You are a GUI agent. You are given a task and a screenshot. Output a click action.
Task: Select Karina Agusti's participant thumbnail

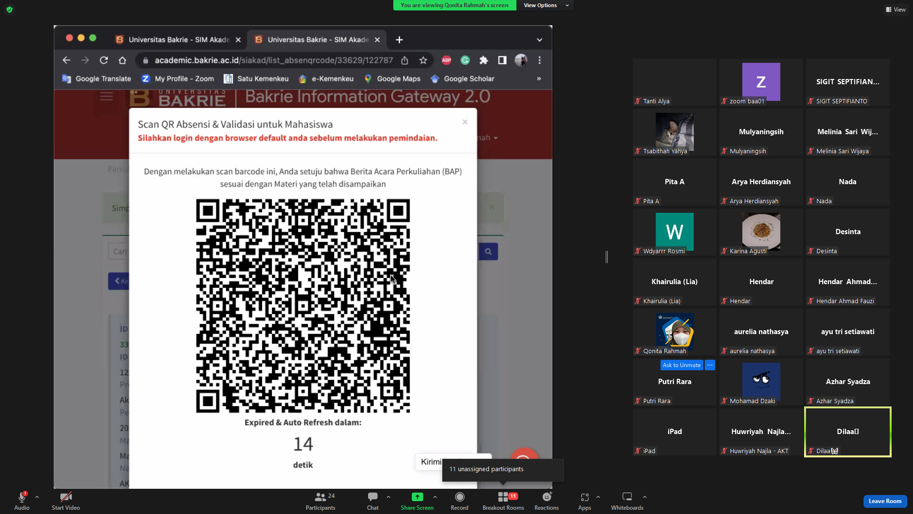[761, 232]
